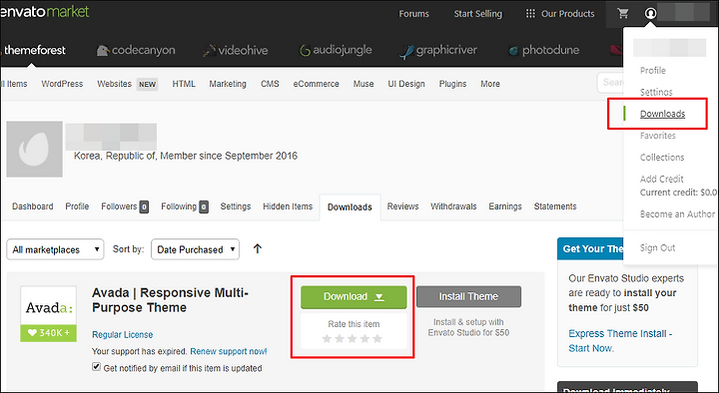This screenshot has height=393, width=719.
Task: Click Start Selling link
Action: pos(477,14)
